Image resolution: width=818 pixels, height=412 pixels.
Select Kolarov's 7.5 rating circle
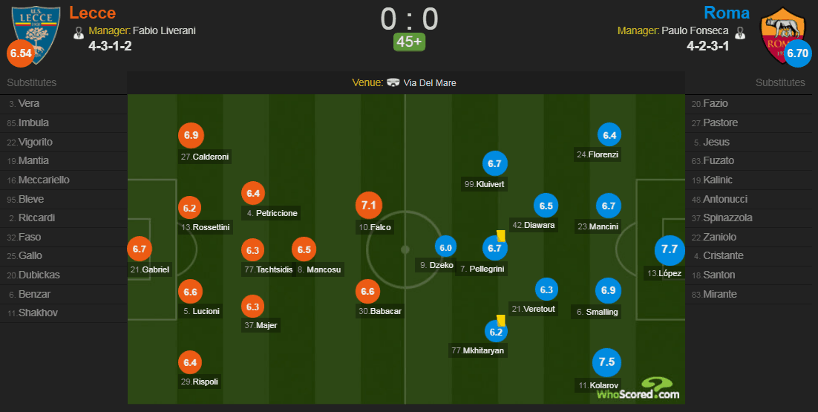pos(607,362)
